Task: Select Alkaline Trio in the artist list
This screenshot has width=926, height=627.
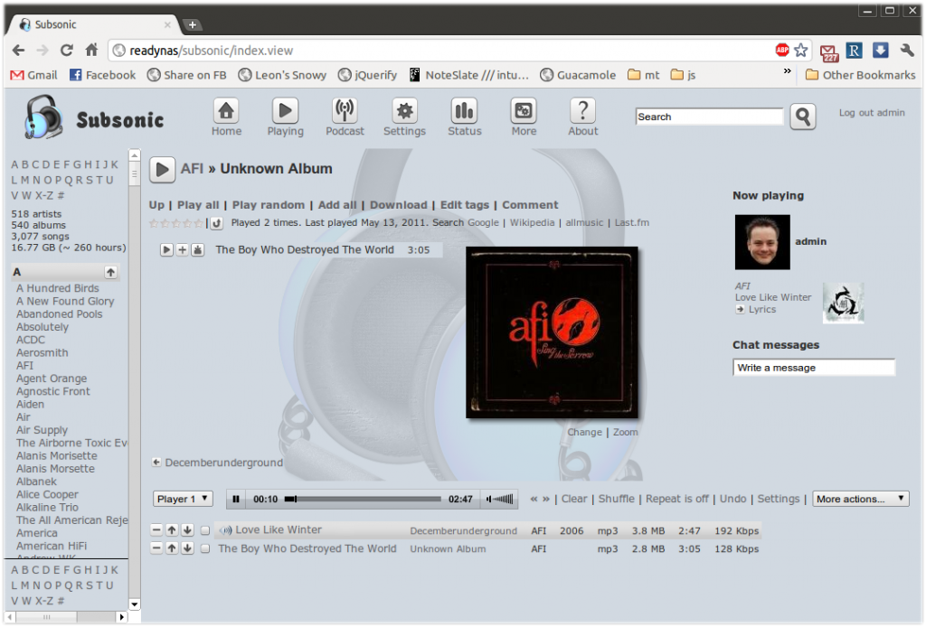Action: (47, 507)
